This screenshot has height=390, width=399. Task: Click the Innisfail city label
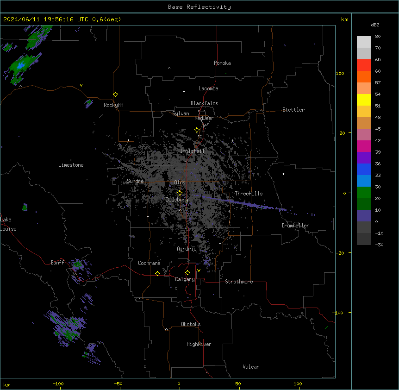pos(192,151)
